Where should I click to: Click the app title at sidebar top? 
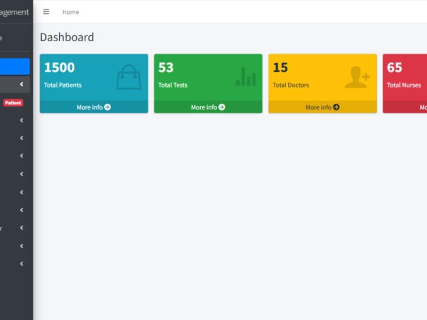pos(14,12)
